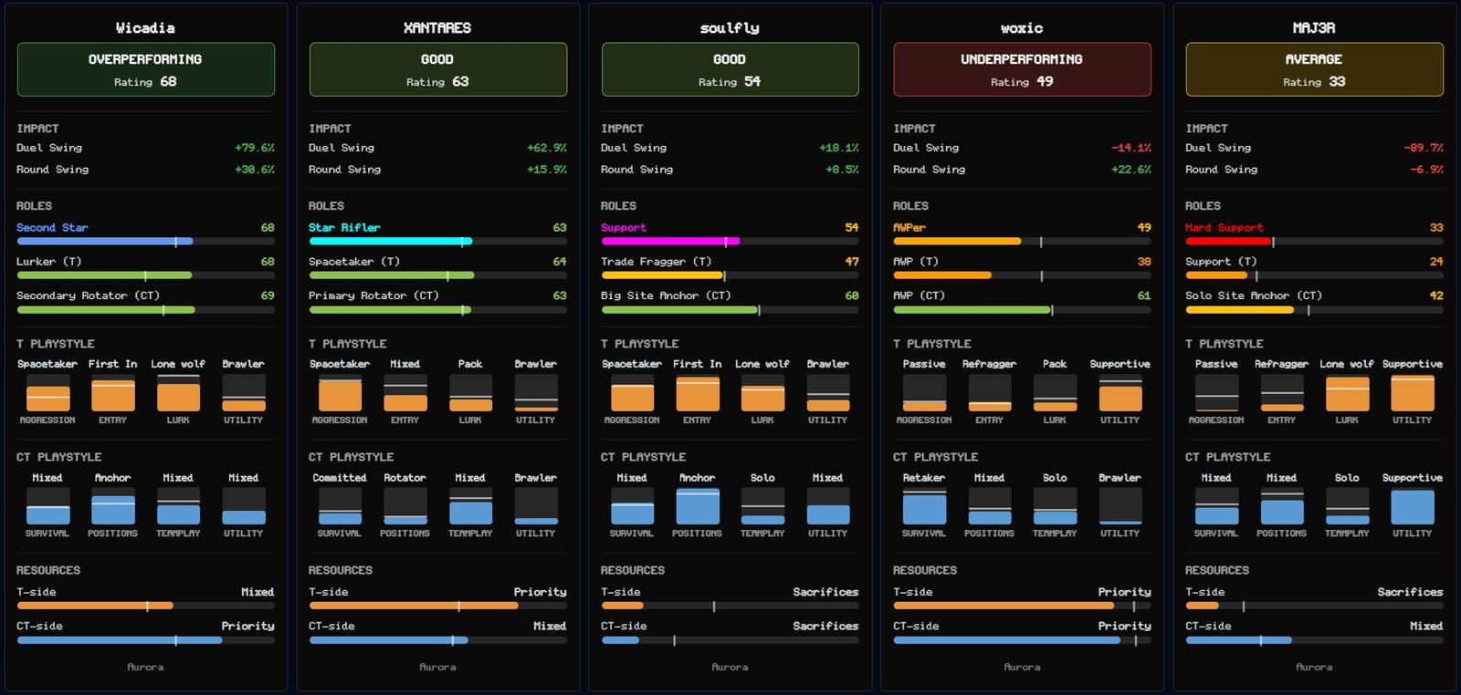Select the soulfly GOOD rating 54 badge

tap(730, 69)
